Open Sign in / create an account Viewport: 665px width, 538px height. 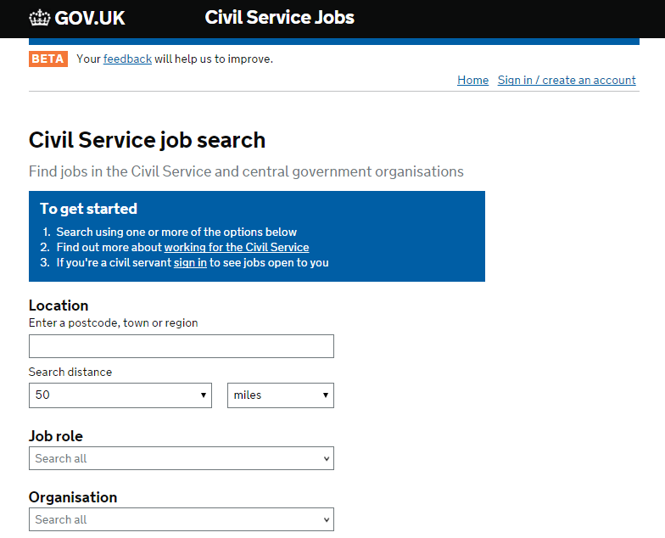point(567,80)
